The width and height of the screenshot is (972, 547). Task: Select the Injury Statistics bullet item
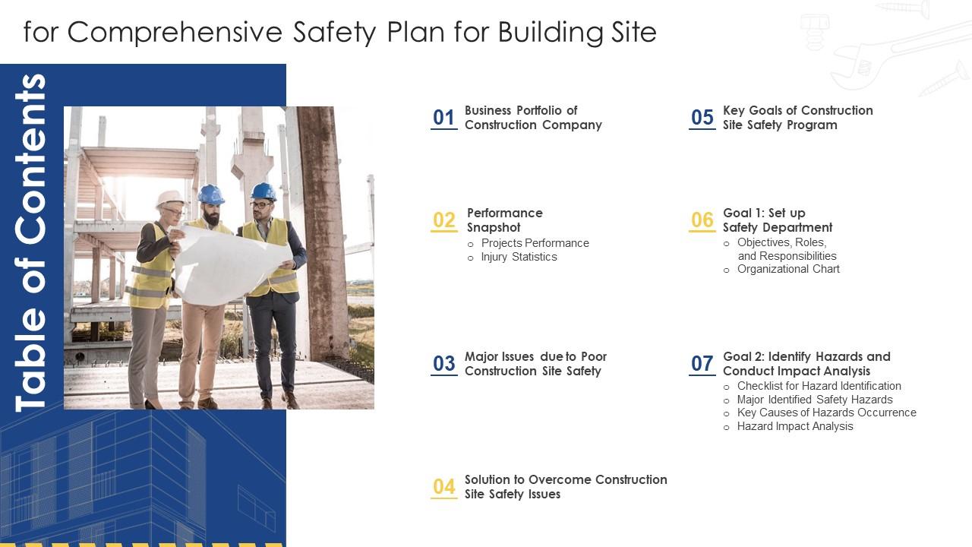click(x=519, y=257)
